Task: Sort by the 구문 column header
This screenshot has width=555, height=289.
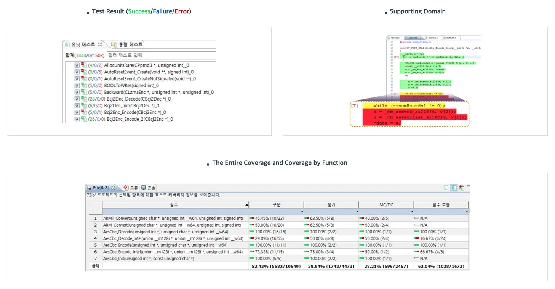Action: (277, 204)
